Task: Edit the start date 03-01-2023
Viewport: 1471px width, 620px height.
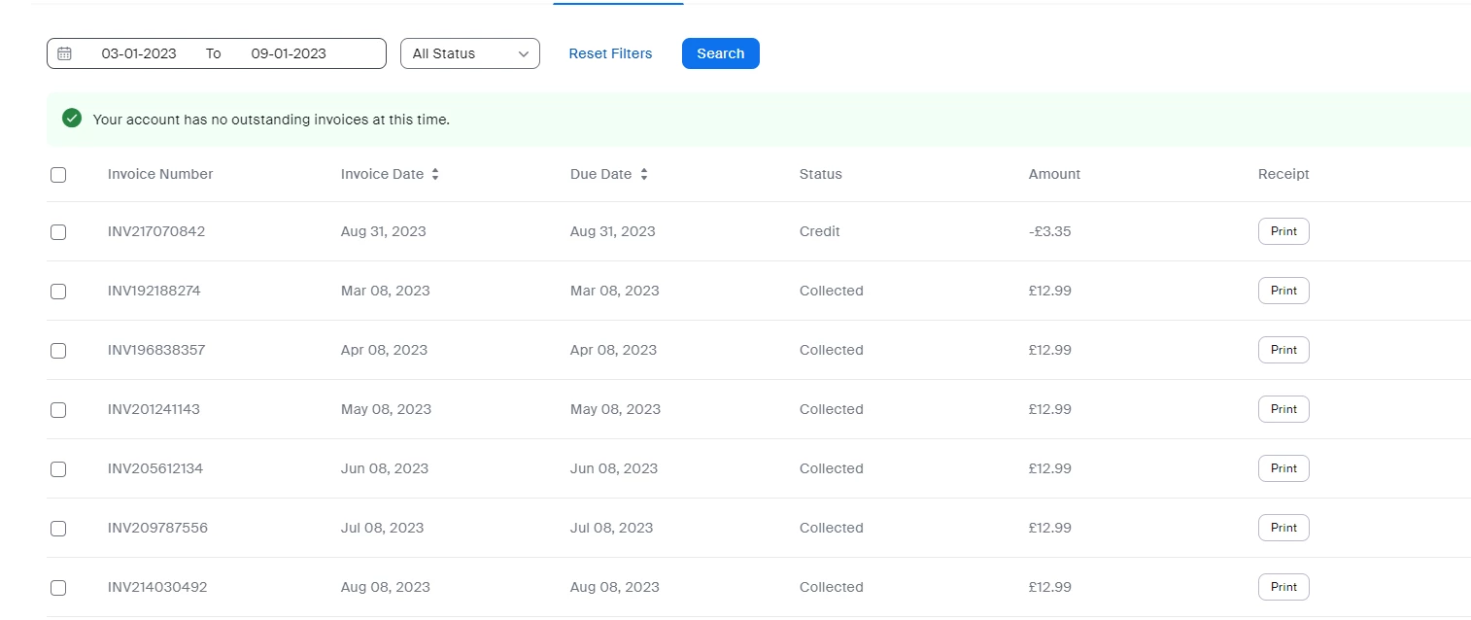Action: [x=139, y=53]
